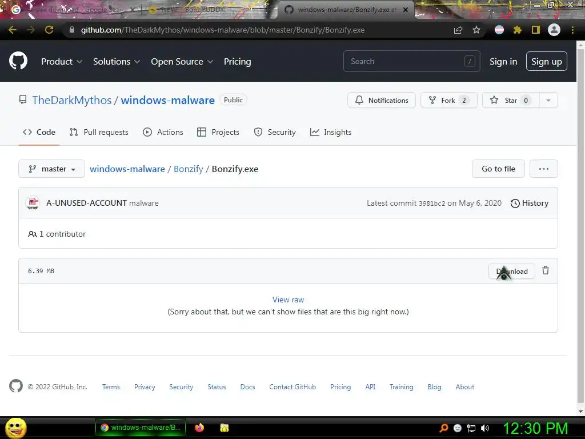The height and width of the screenshot is (439, 585).
Task: Click the browser address bar URL
Action: (223, 30)
